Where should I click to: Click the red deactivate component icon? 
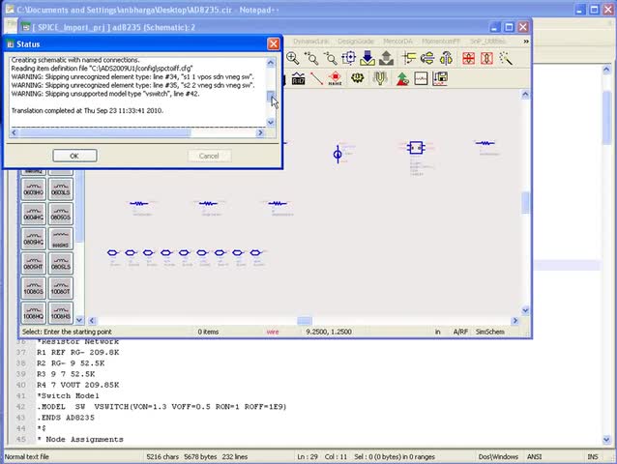[468, 58]
